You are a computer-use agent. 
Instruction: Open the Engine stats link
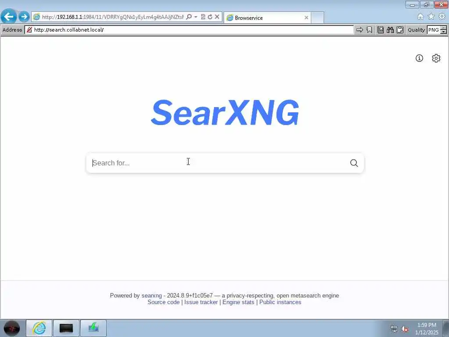click(238, 302)
